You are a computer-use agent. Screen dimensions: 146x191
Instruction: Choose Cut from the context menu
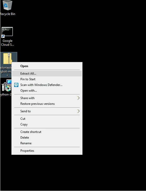pyautogui.click(x=47, y=119)
